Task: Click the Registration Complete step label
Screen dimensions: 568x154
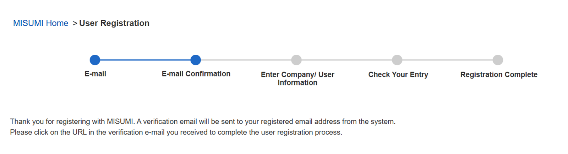Action: pyautogui.click(x=499, y=75)
